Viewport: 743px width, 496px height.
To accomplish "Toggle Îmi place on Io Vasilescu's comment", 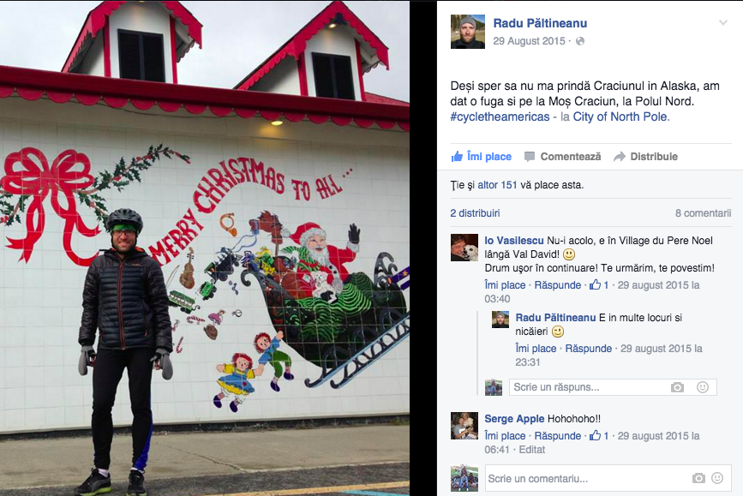I will coord(505,285).
